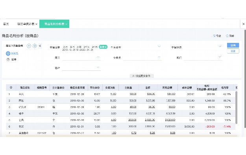Click the add query scheme plus icon

[29, 46]
